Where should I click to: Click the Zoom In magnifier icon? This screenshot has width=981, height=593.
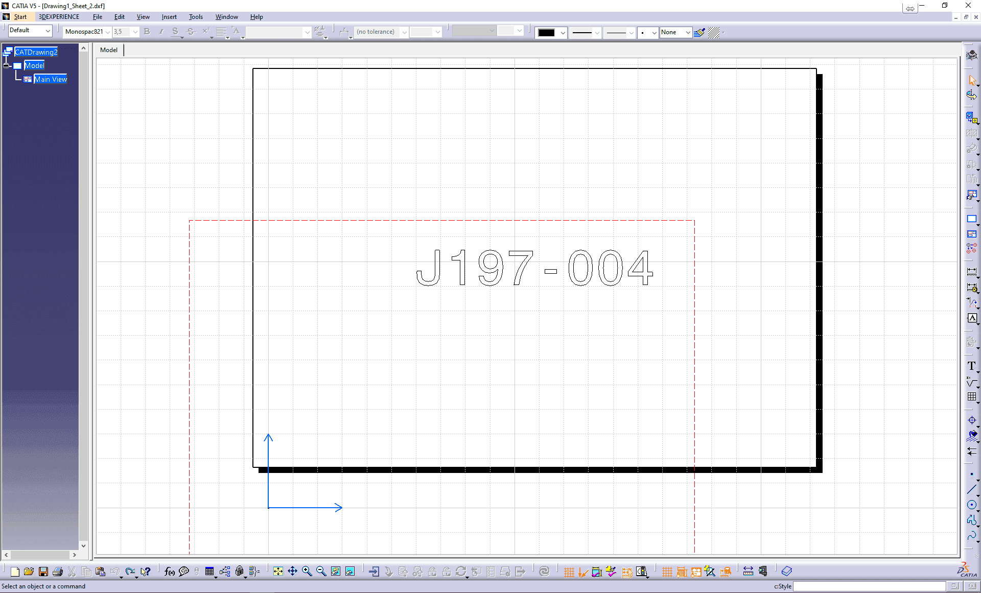tap(307, 572)
